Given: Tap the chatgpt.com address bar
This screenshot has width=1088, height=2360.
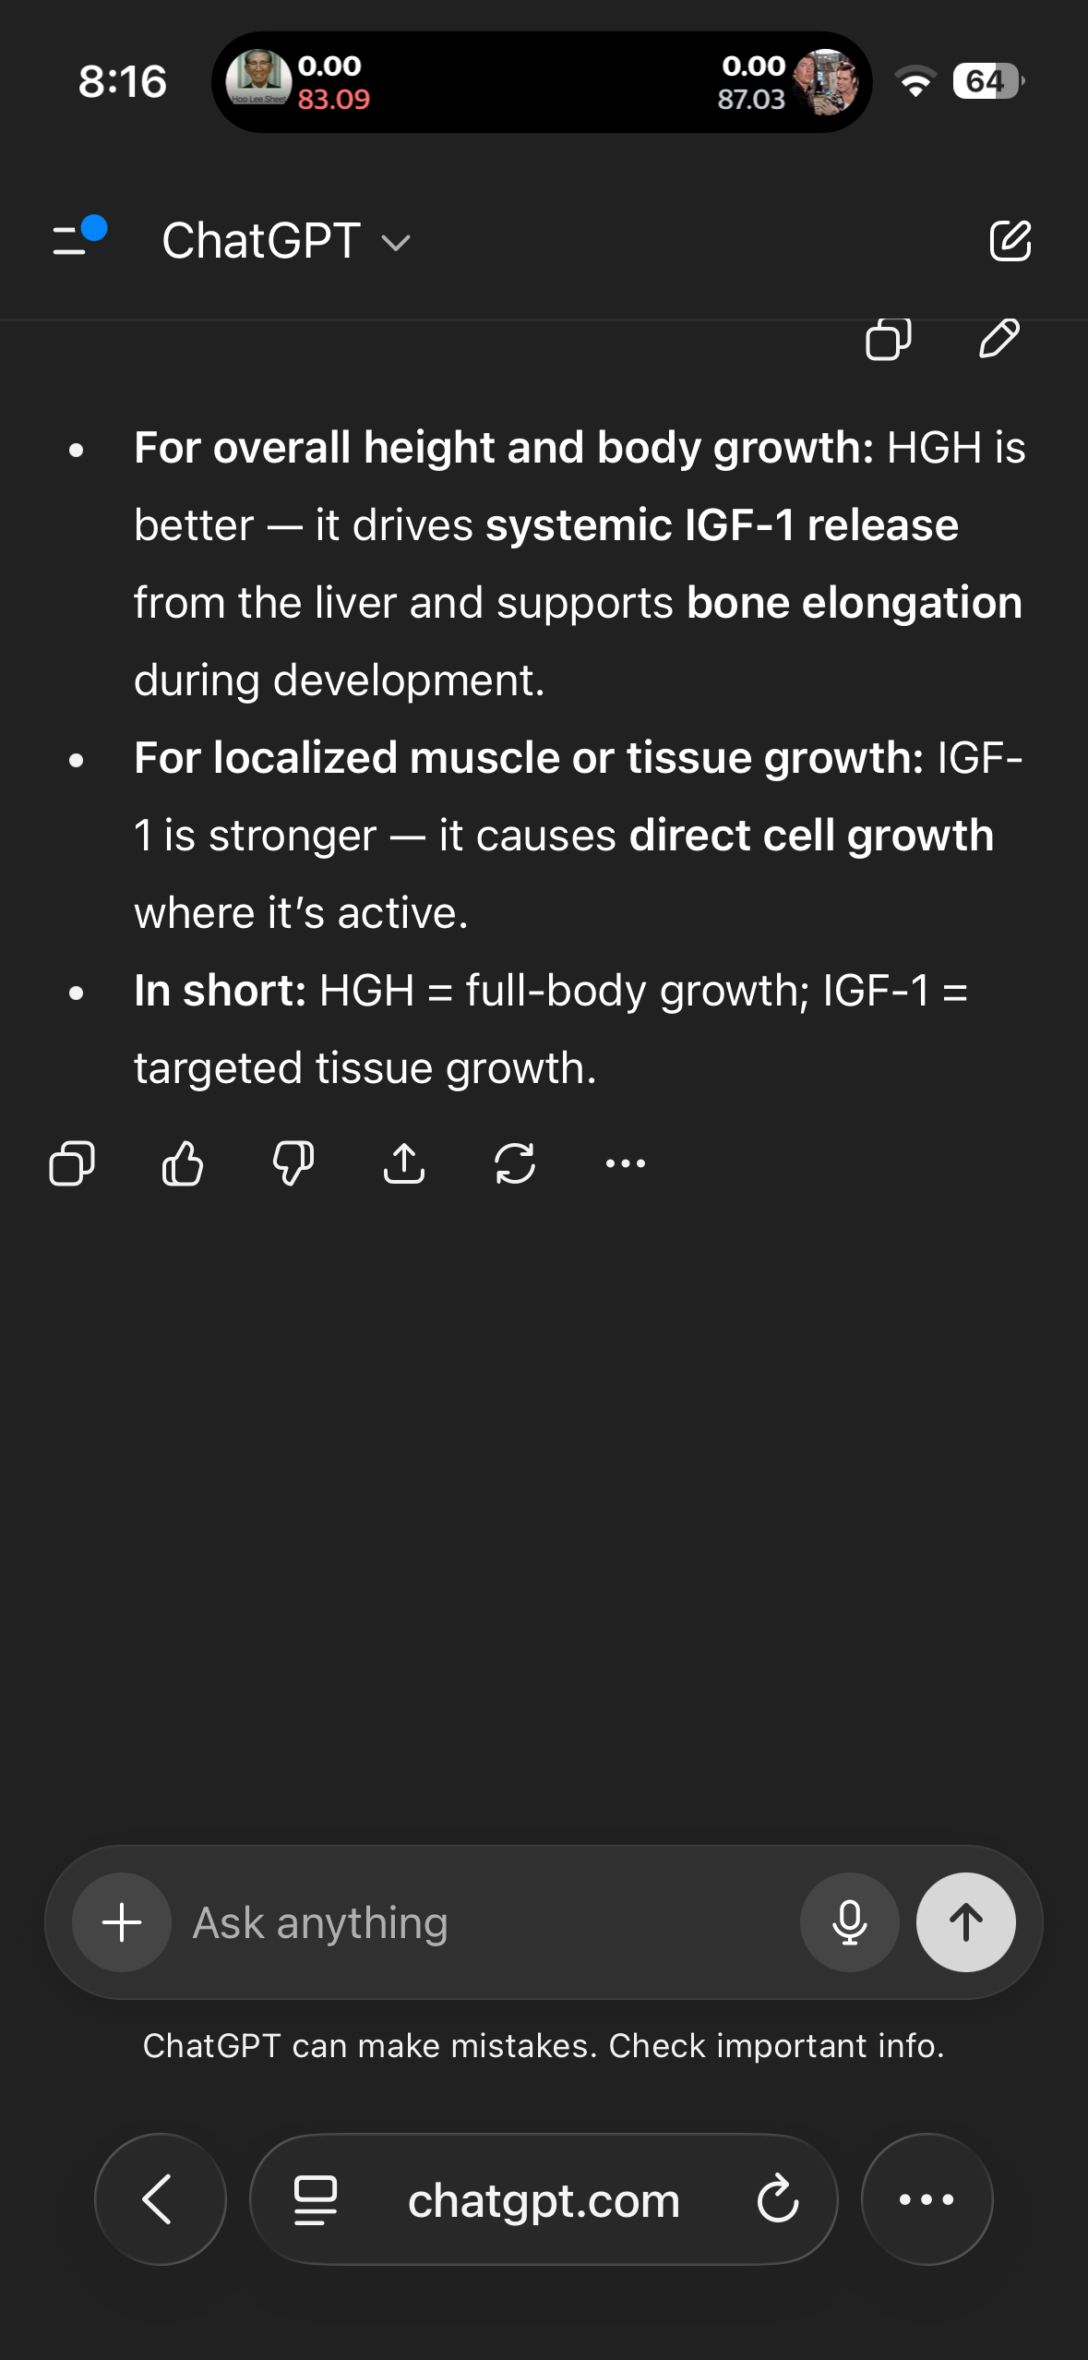Looking at the screenshot, I should point(544,2201).
